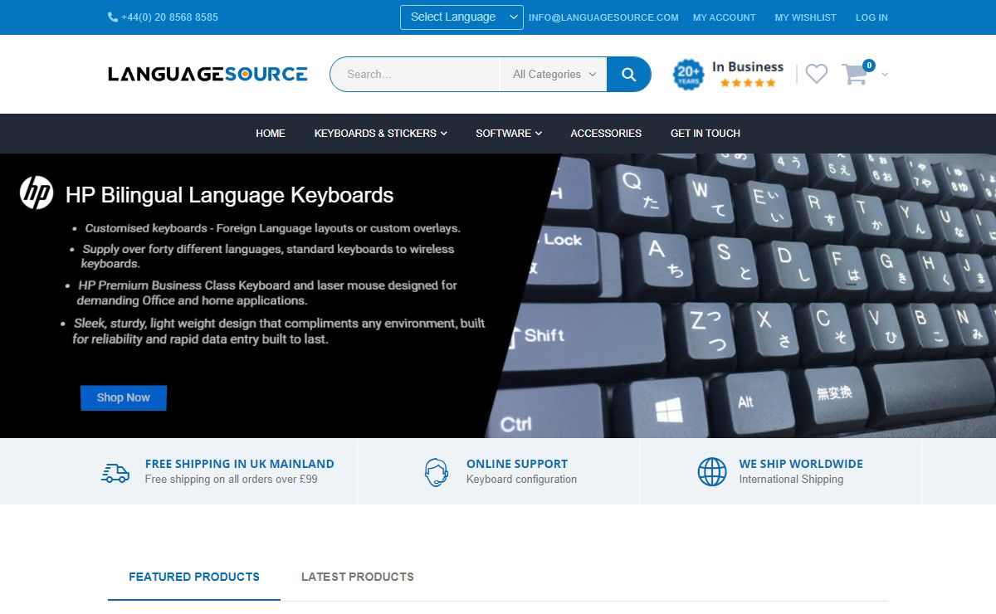Image resolution: width=996 pixels, height=614 pixels.
Task: Open the shopping cart icon
Action: (855, 74)
